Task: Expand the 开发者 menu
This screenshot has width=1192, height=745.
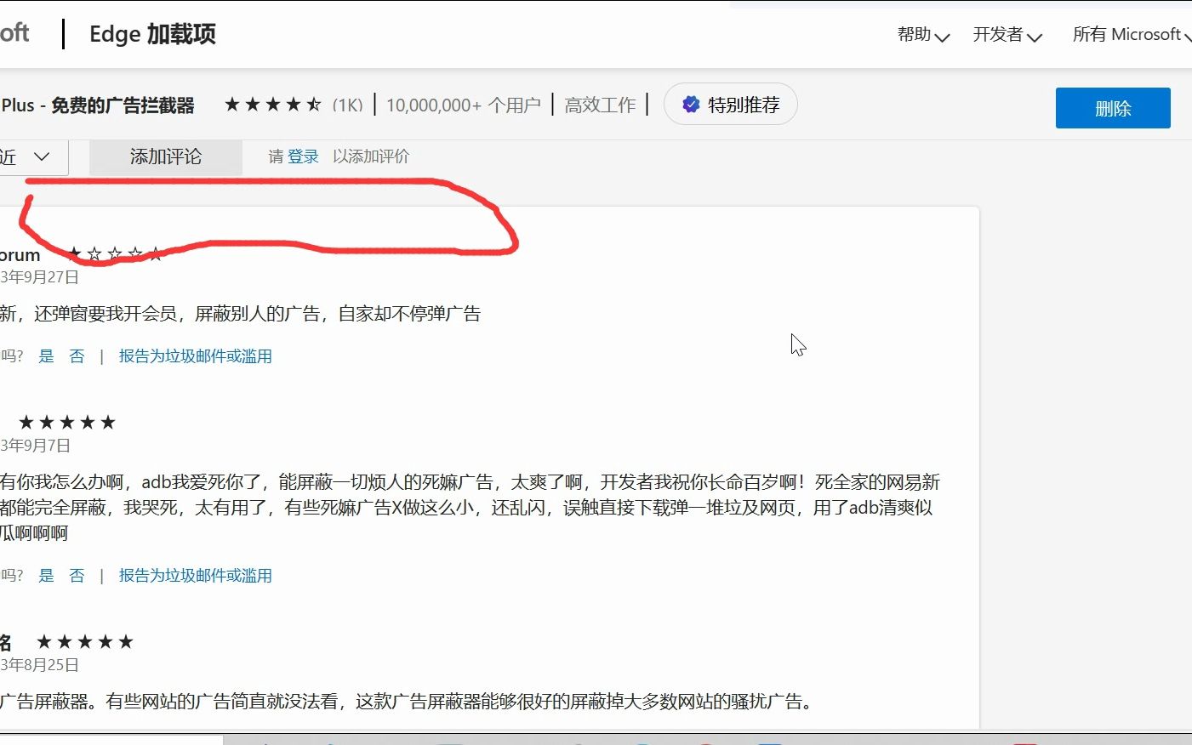Action: [1007, 35]
